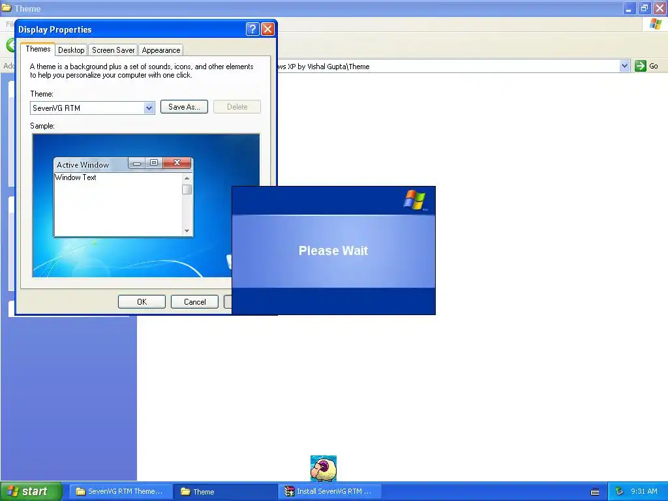Restore down the Theme explorer window

[x=644, y=8]
